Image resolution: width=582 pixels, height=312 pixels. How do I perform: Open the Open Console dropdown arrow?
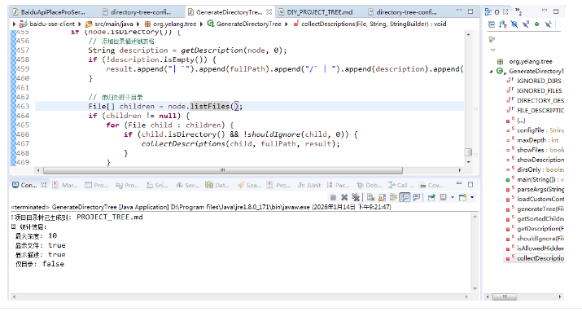[472, 198]
